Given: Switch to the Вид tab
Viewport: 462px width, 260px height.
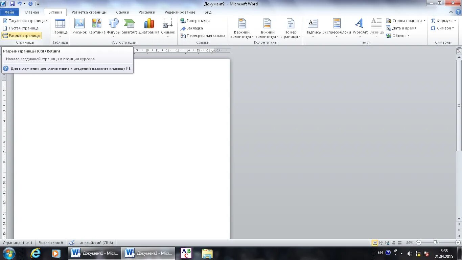Looking at the screenshot, I should [x=208, y=12].
